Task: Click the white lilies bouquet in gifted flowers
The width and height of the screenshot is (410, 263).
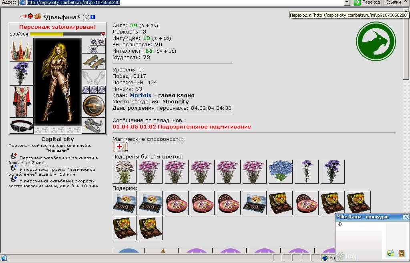Action: [x=125, y=172]
